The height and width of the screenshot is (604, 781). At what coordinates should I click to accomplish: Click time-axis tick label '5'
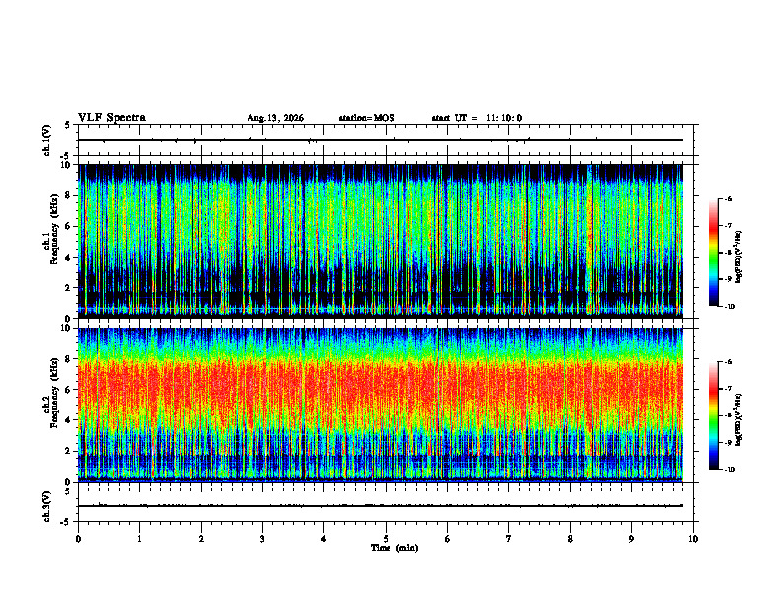(386, 539)
